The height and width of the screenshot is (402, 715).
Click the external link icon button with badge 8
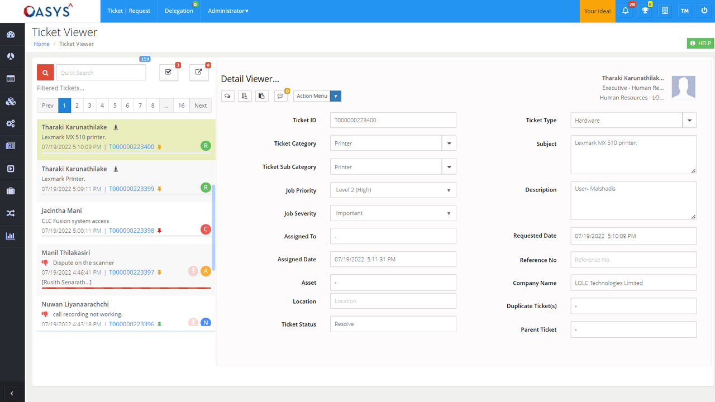point(199,73)
